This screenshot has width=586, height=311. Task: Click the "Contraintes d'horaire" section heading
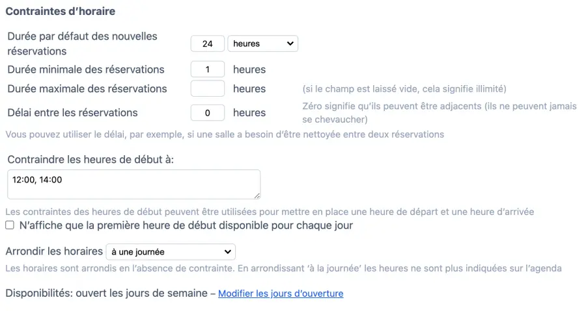point(60,11)
